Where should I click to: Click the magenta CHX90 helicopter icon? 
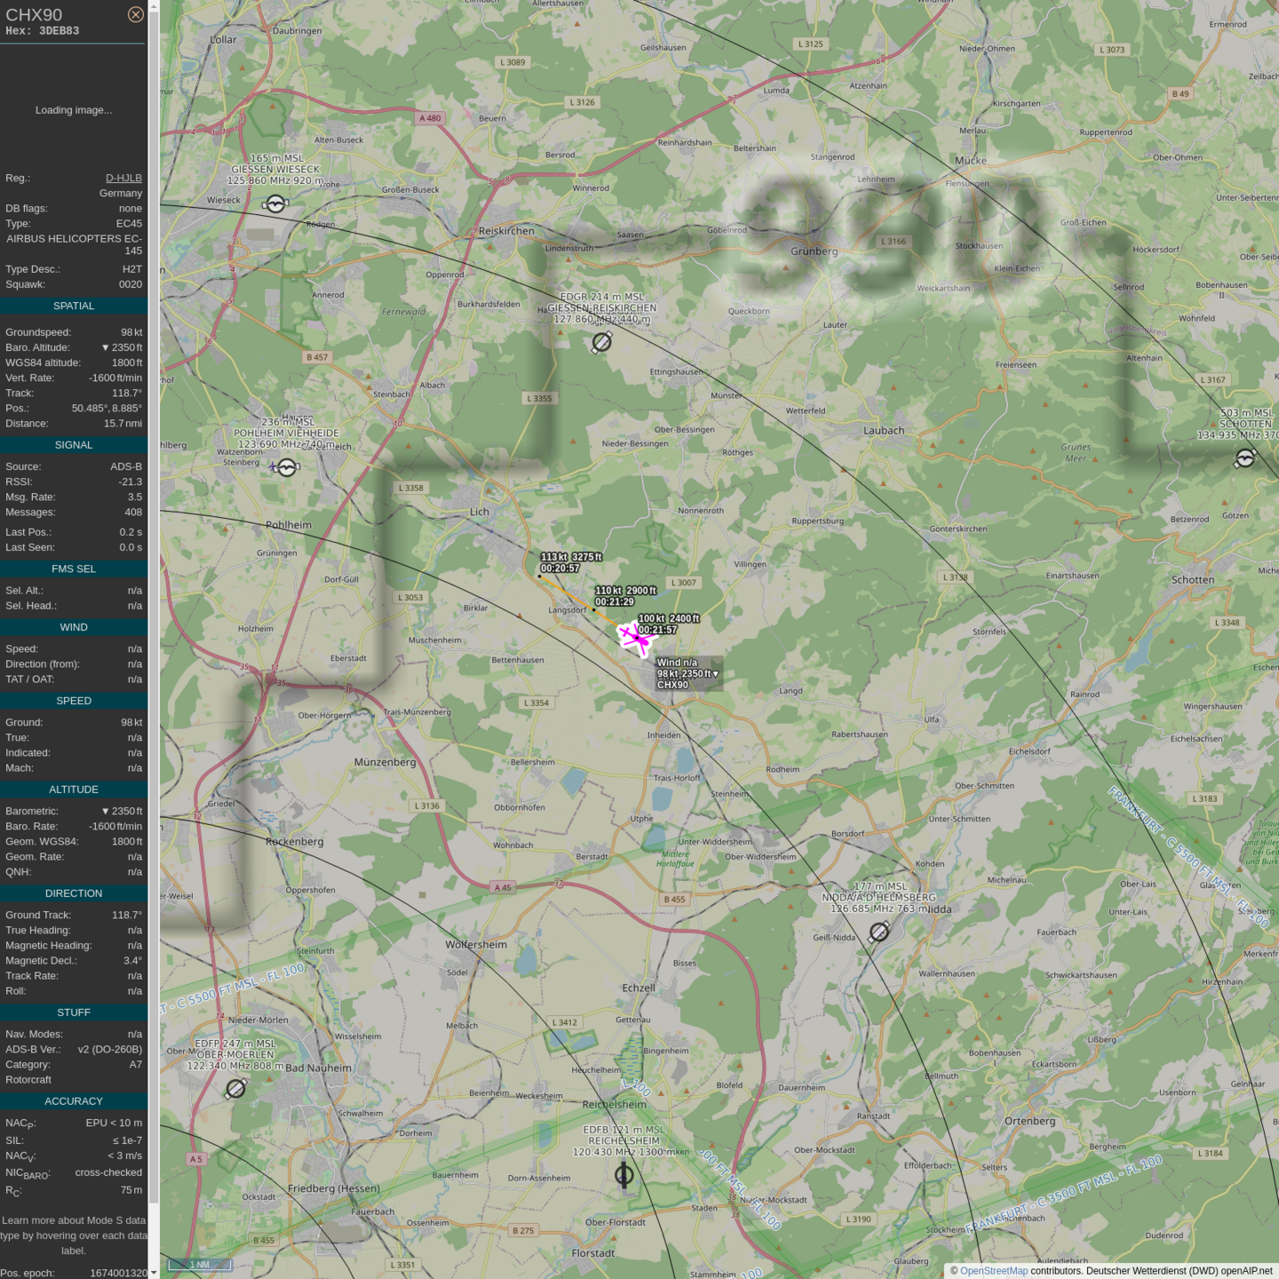point(636,638)
